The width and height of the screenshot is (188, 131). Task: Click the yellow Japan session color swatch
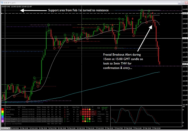(3, 112)
